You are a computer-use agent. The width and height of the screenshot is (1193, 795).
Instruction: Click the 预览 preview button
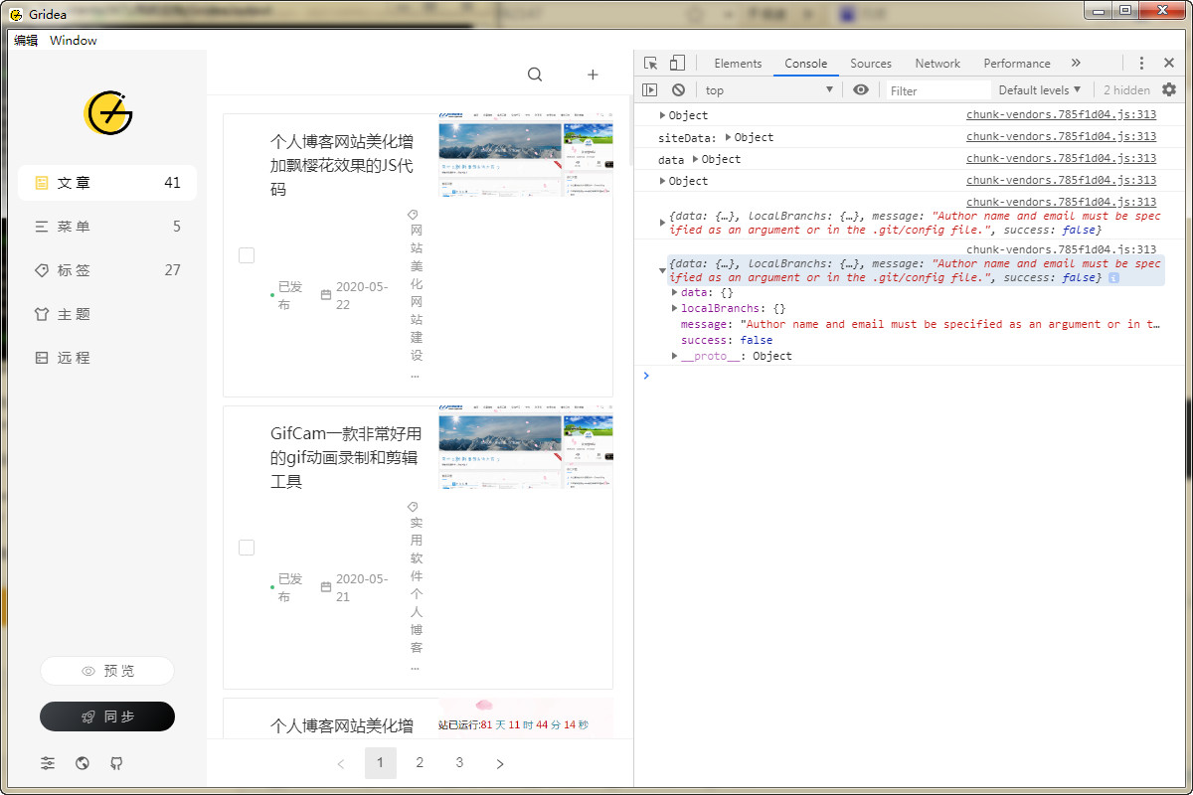107,671
